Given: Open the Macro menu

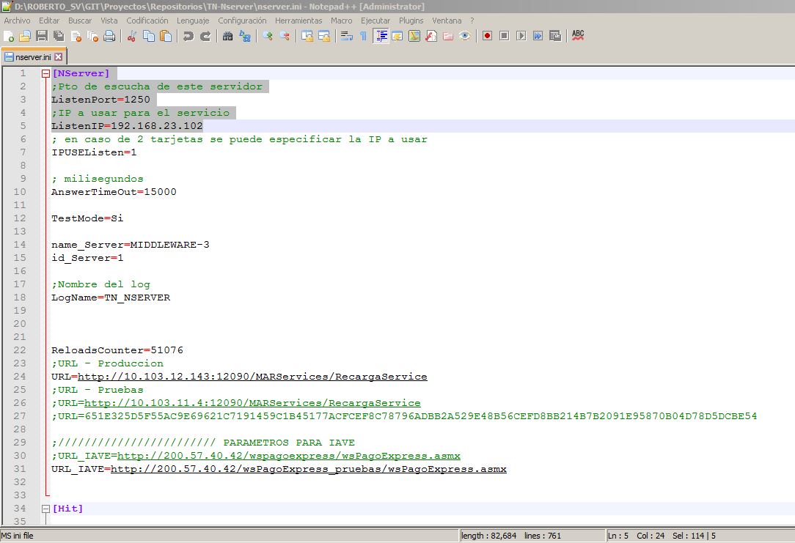Looking at the screenshot, I should coord(341,21).
